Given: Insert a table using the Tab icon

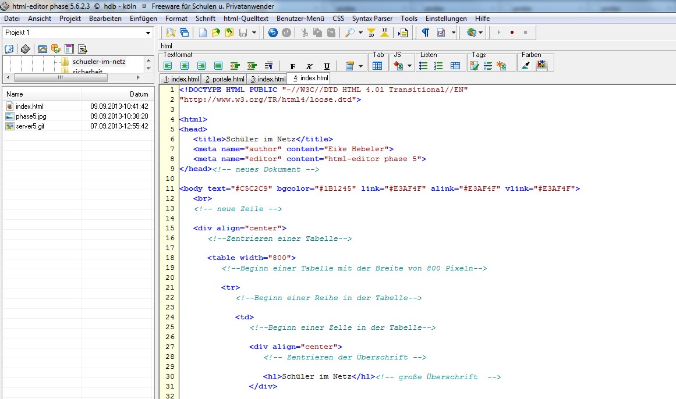Looking at the screenshot, I should pos(377,66).
